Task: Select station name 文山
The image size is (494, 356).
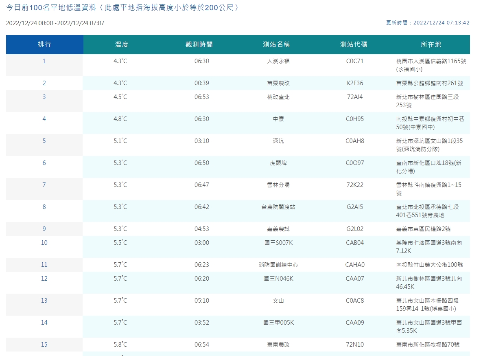Action: [x=278, y=301]
